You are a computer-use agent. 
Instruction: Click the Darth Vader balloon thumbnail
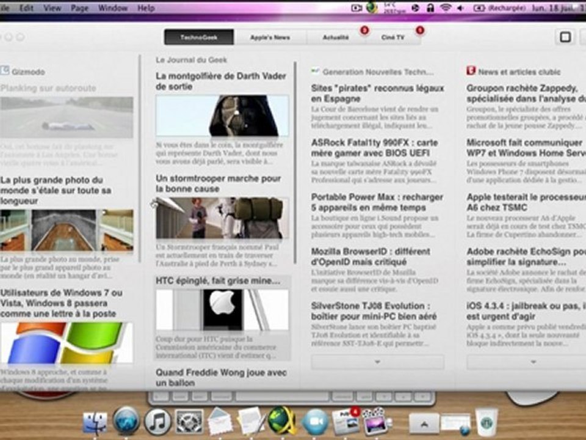coord(222,116)
